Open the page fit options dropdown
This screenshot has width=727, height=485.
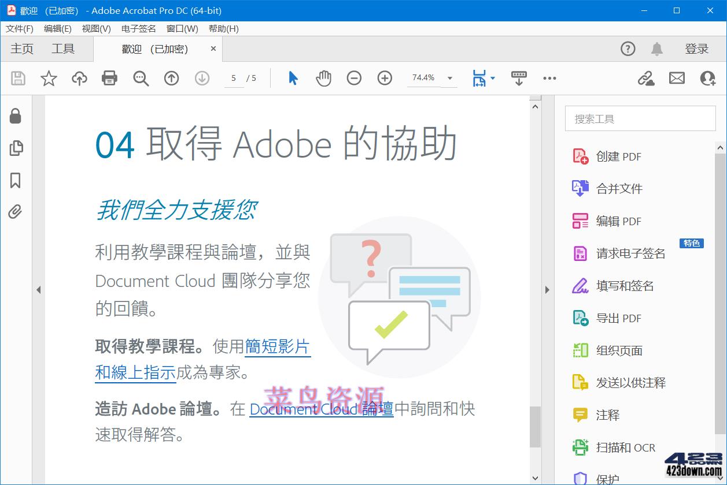tap(493, 77)
